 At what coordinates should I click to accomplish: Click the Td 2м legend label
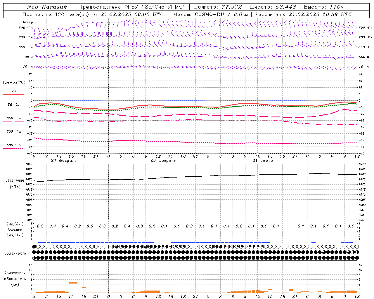click(14, 105)
